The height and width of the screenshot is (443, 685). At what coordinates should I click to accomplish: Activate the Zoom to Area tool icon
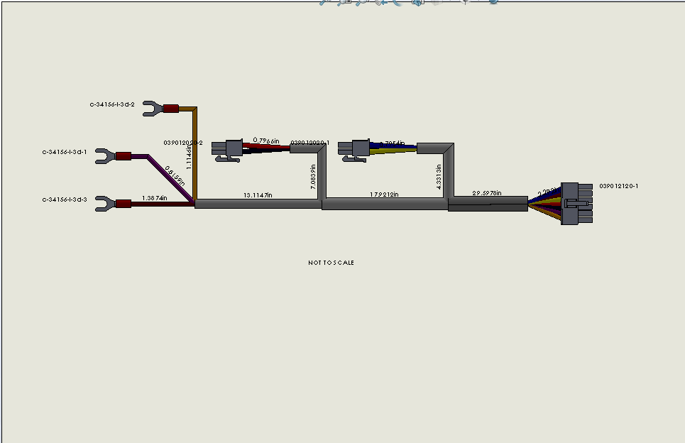[343, 4]
